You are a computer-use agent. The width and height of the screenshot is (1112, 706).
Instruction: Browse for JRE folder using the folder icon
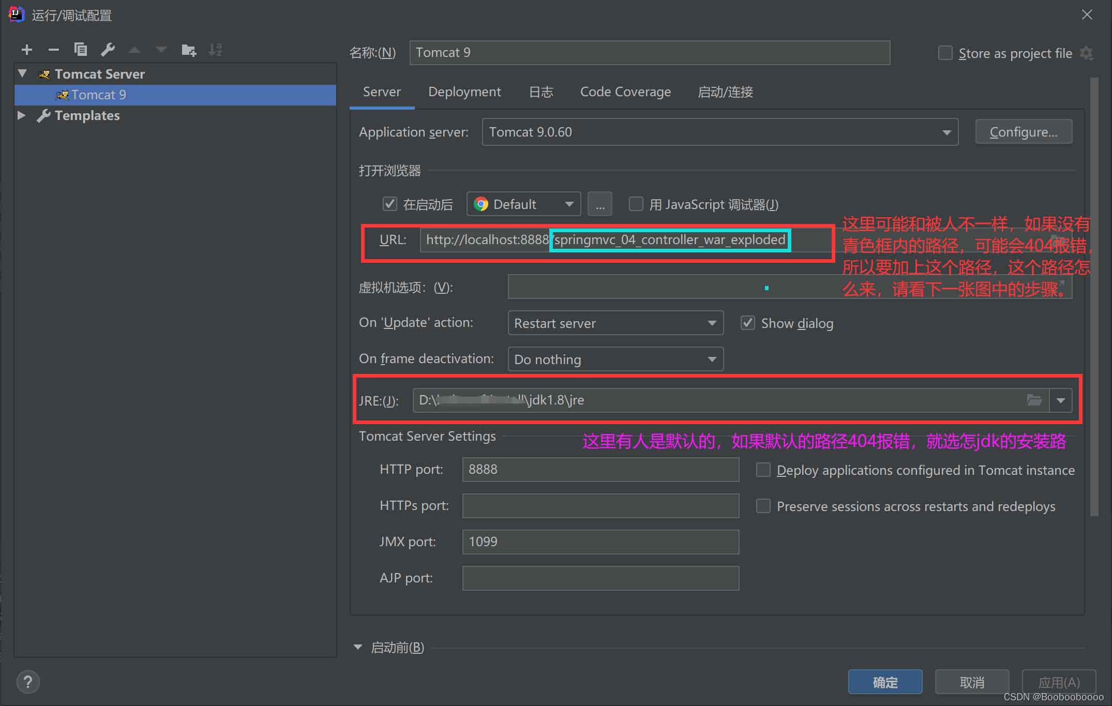point(1034,400)
